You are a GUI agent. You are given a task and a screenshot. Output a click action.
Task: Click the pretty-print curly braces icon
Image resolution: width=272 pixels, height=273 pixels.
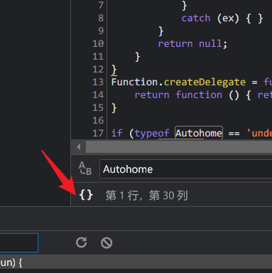tap(86, 196)
